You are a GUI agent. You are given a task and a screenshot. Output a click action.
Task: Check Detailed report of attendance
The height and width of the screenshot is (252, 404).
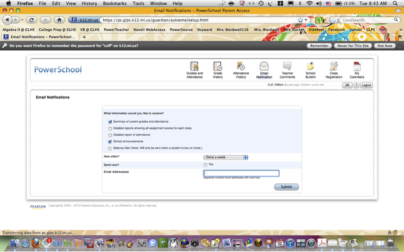pos(110,135)
